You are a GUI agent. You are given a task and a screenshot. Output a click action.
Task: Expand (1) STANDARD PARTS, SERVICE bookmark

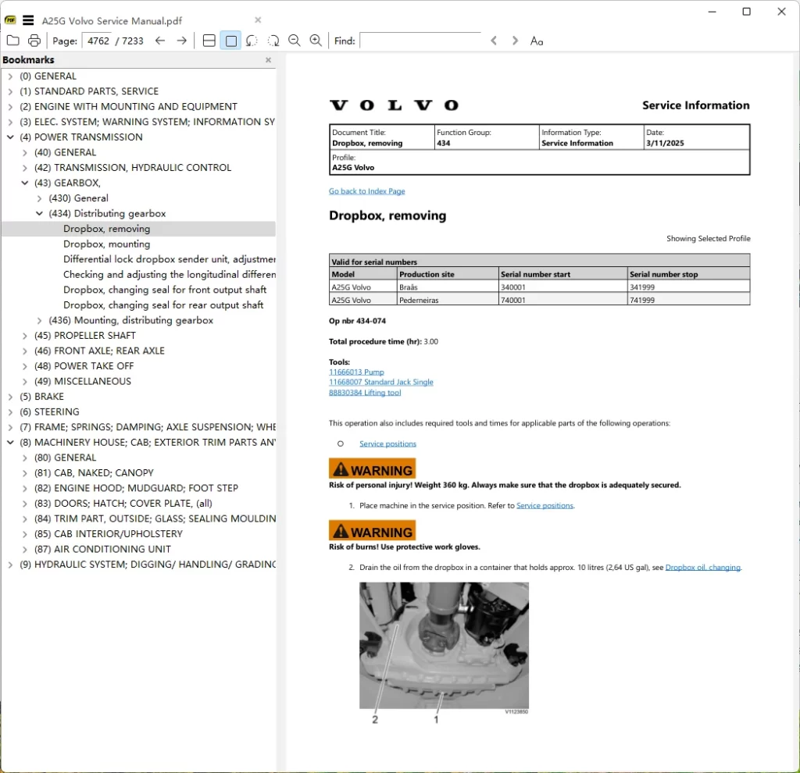pyautogui.click(x=10, y=92)
